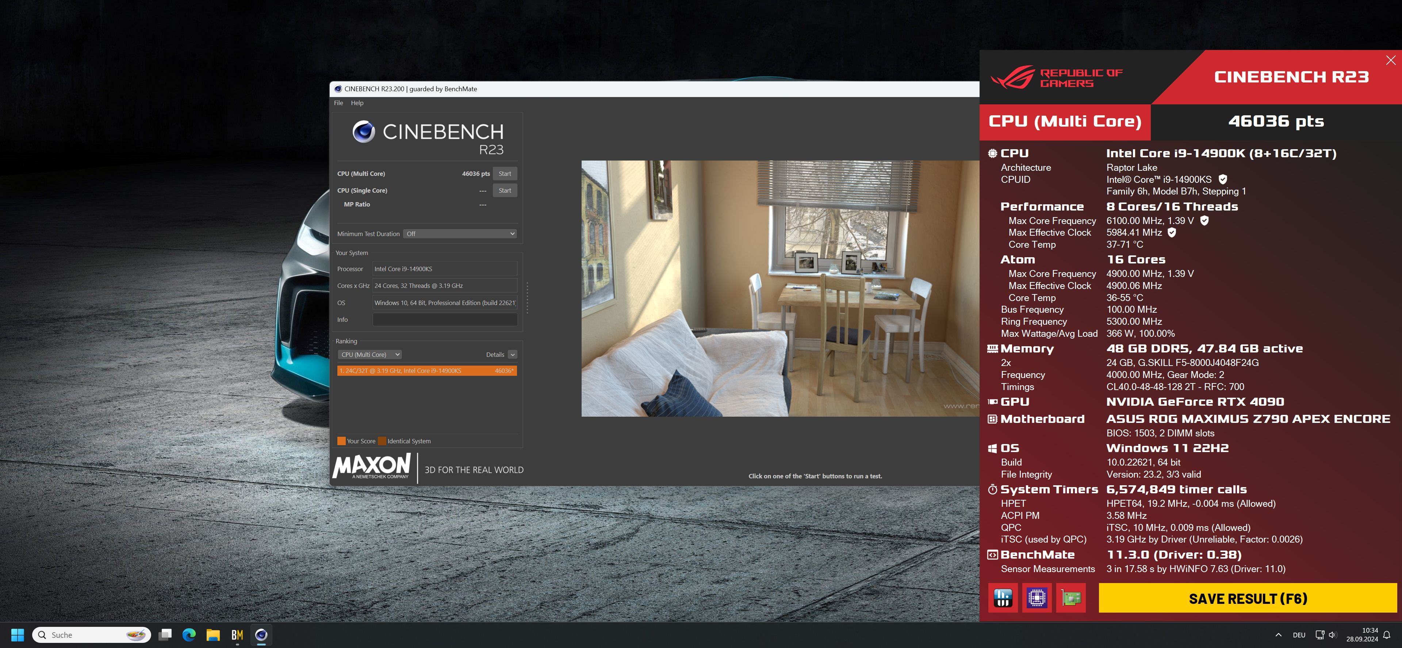
Task: Open BenchMate from the taskbar
Action: click(x=237, y=634)
